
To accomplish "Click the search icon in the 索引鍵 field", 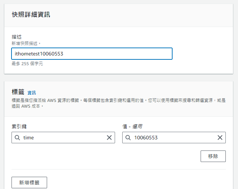I will point(17,138).
